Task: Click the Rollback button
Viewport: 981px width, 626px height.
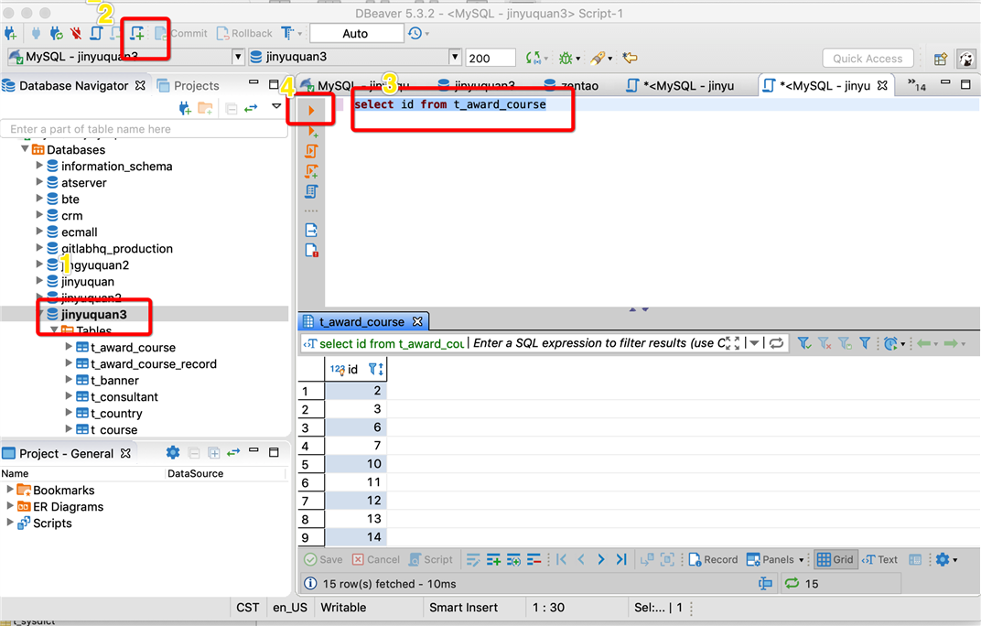Action: [244, 33]
